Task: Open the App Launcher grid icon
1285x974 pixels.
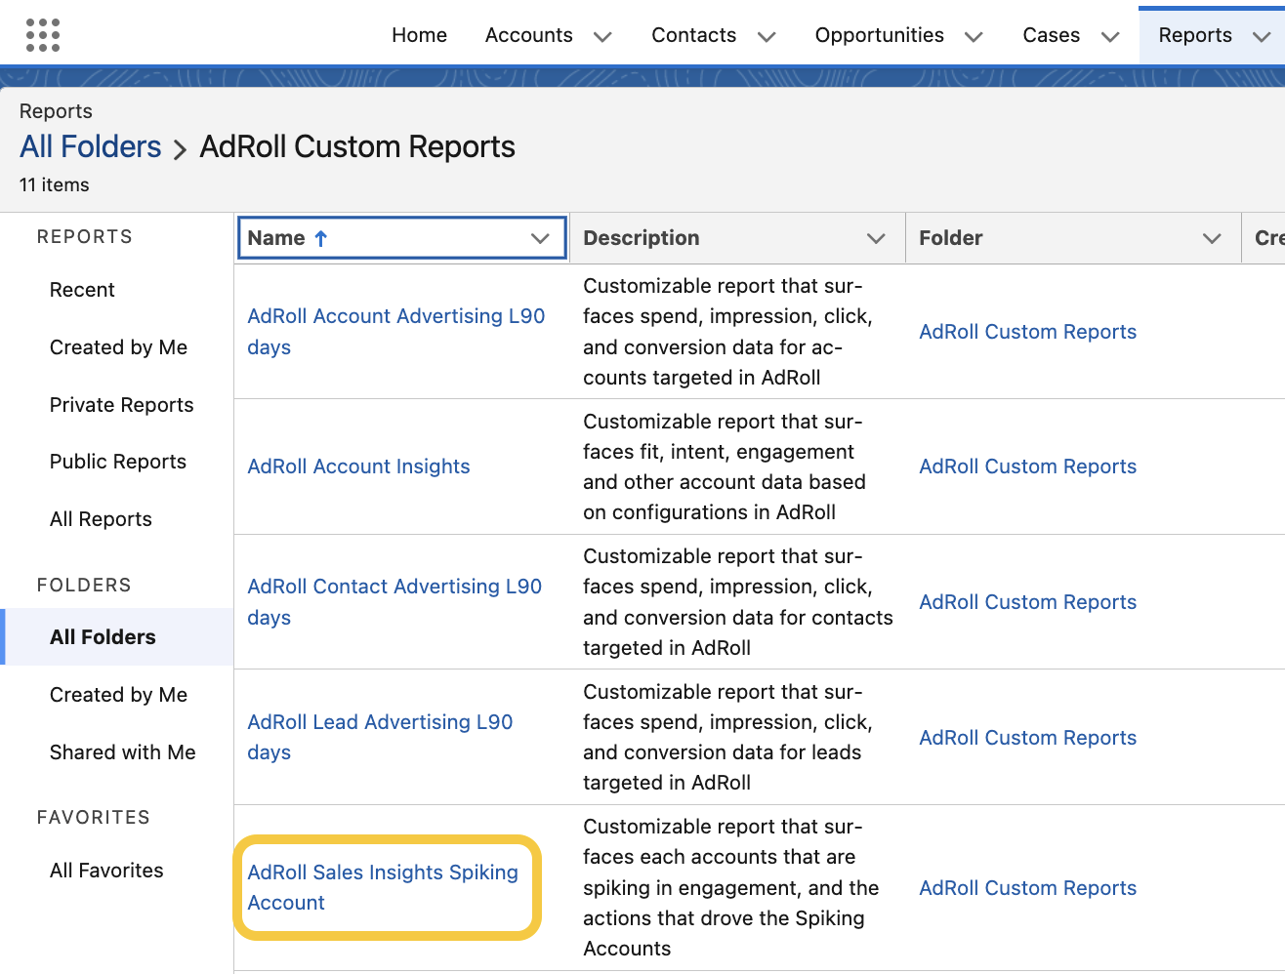Action: tap(42, 35)
